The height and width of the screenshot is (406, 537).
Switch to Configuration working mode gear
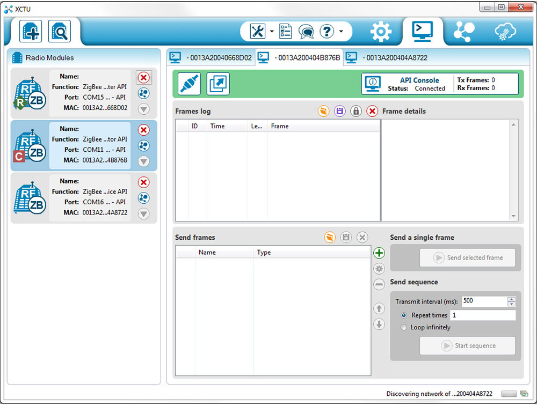(x=381, y=32)
